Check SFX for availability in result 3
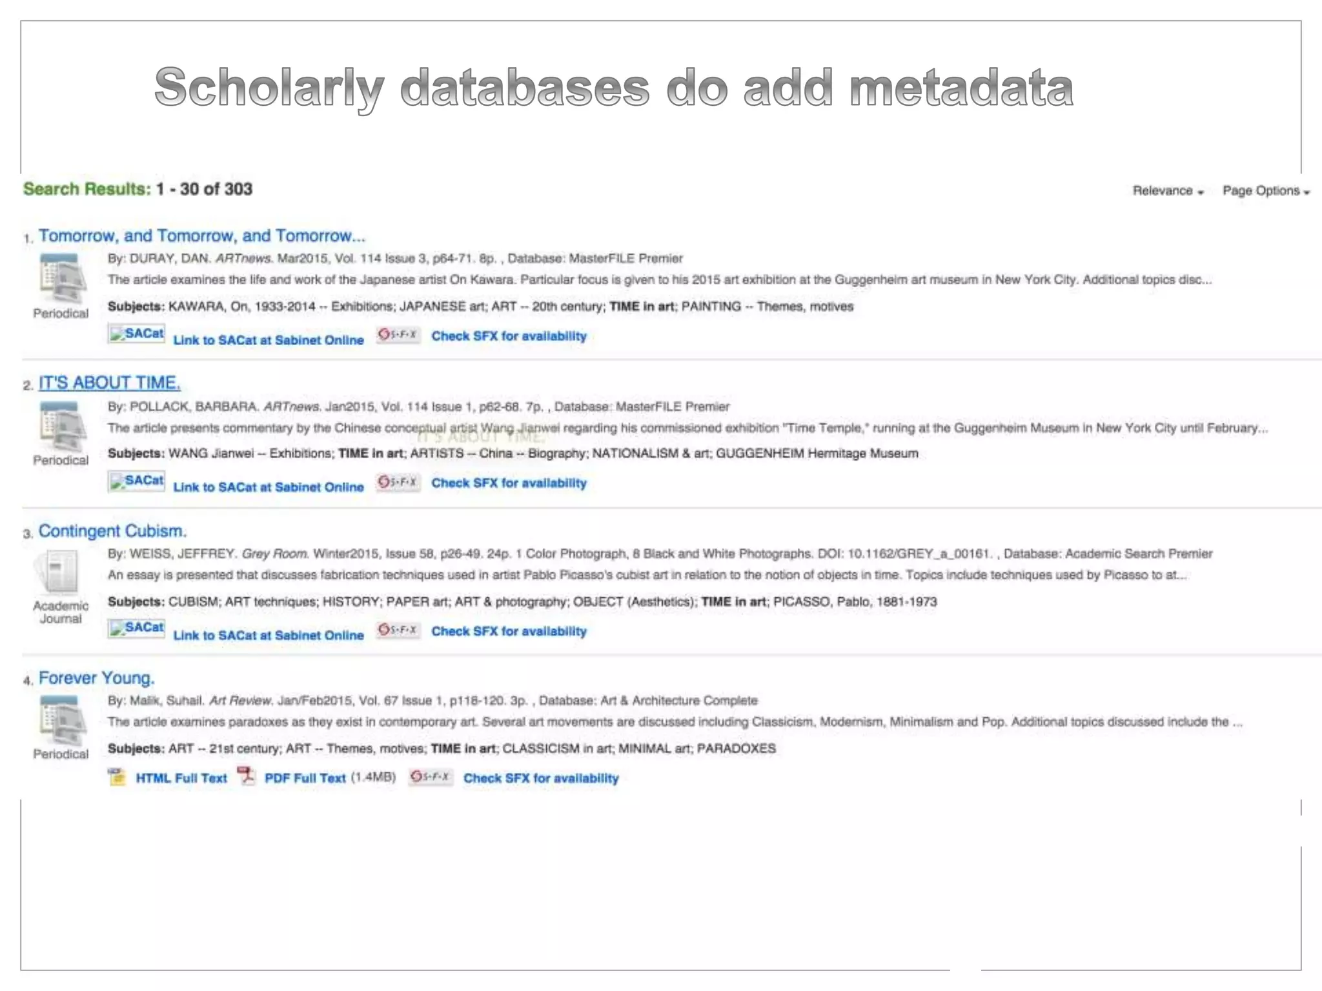Screen dimensions: 1322x991 pos(509,631)
